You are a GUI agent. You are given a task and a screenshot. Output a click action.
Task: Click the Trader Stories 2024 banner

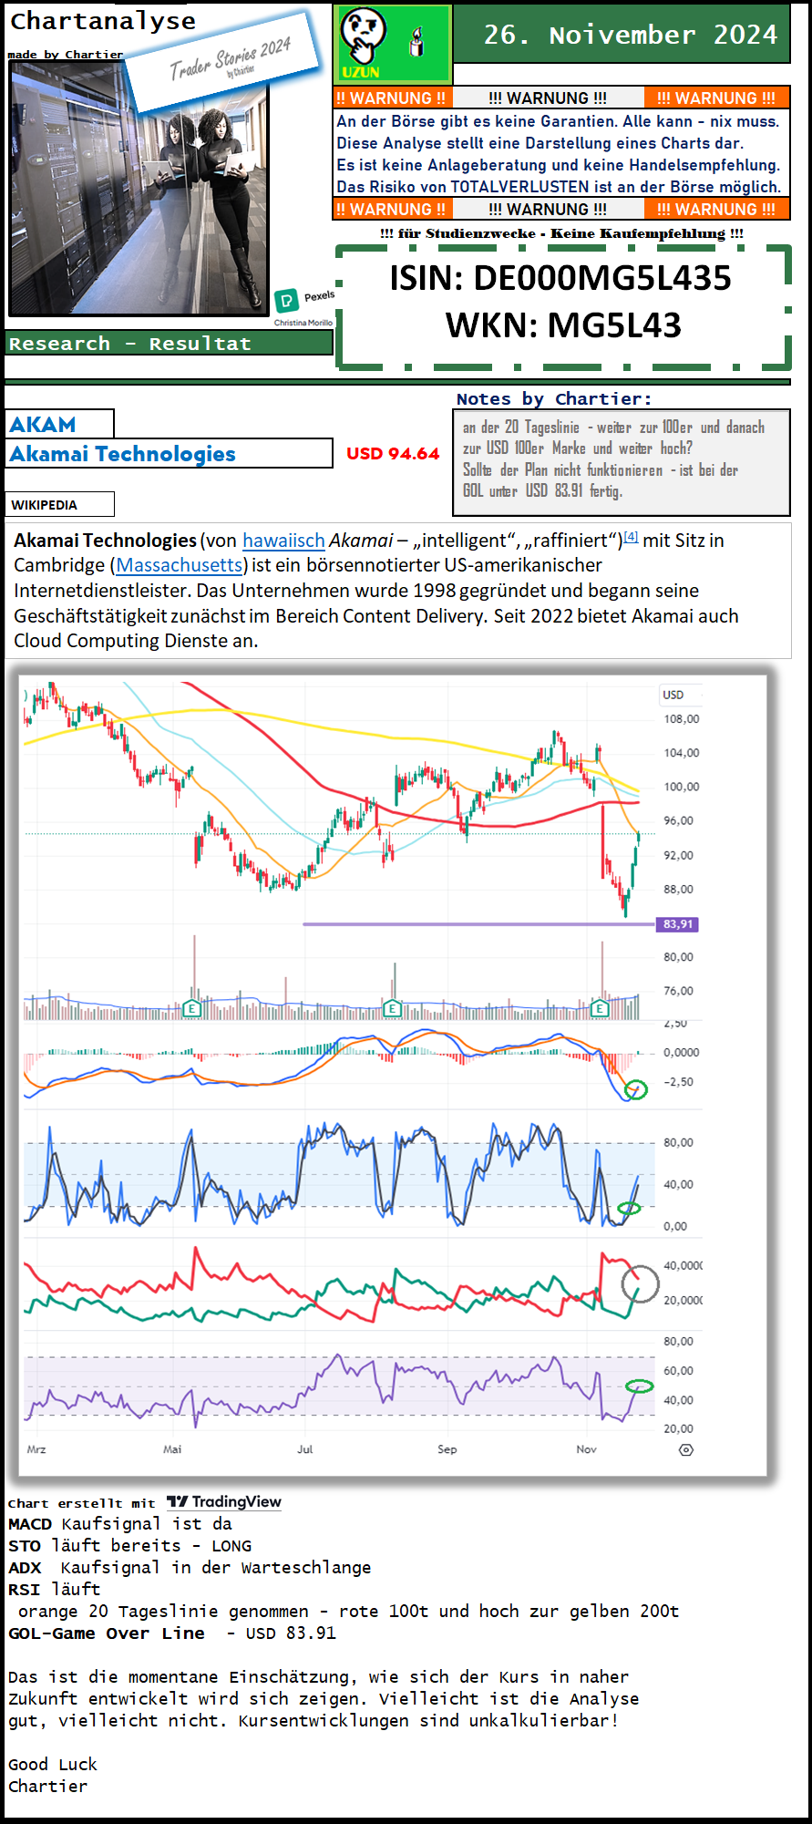(223, 60)
